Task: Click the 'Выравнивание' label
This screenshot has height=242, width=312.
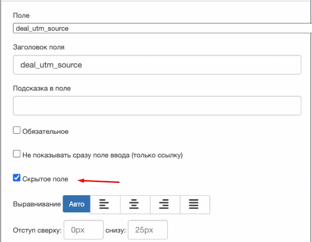Action: click(37, 204)
